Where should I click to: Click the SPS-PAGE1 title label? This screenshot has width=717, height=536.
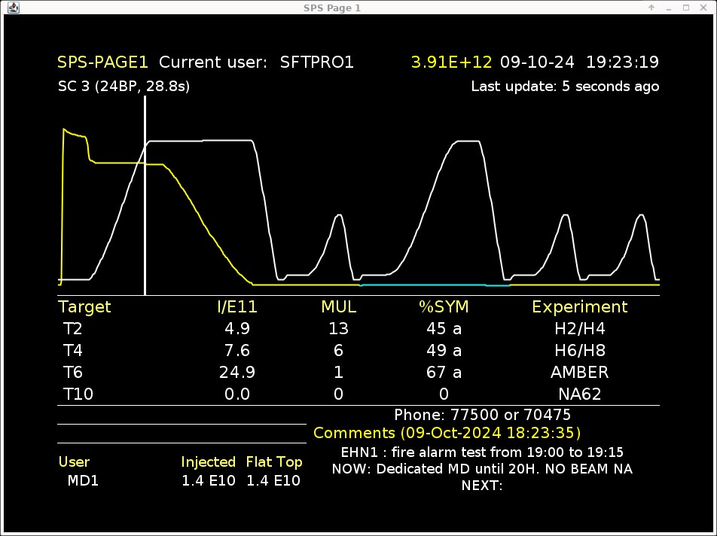pos(103,62)
